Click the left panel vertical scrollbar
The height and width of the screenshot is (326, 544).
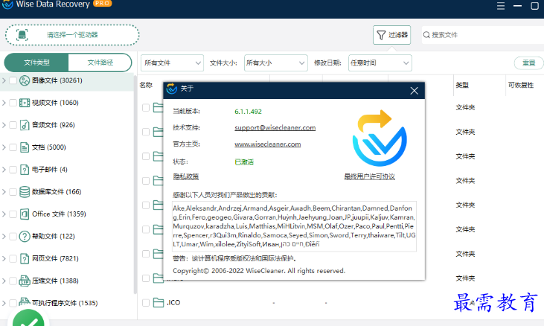(135, 184)
